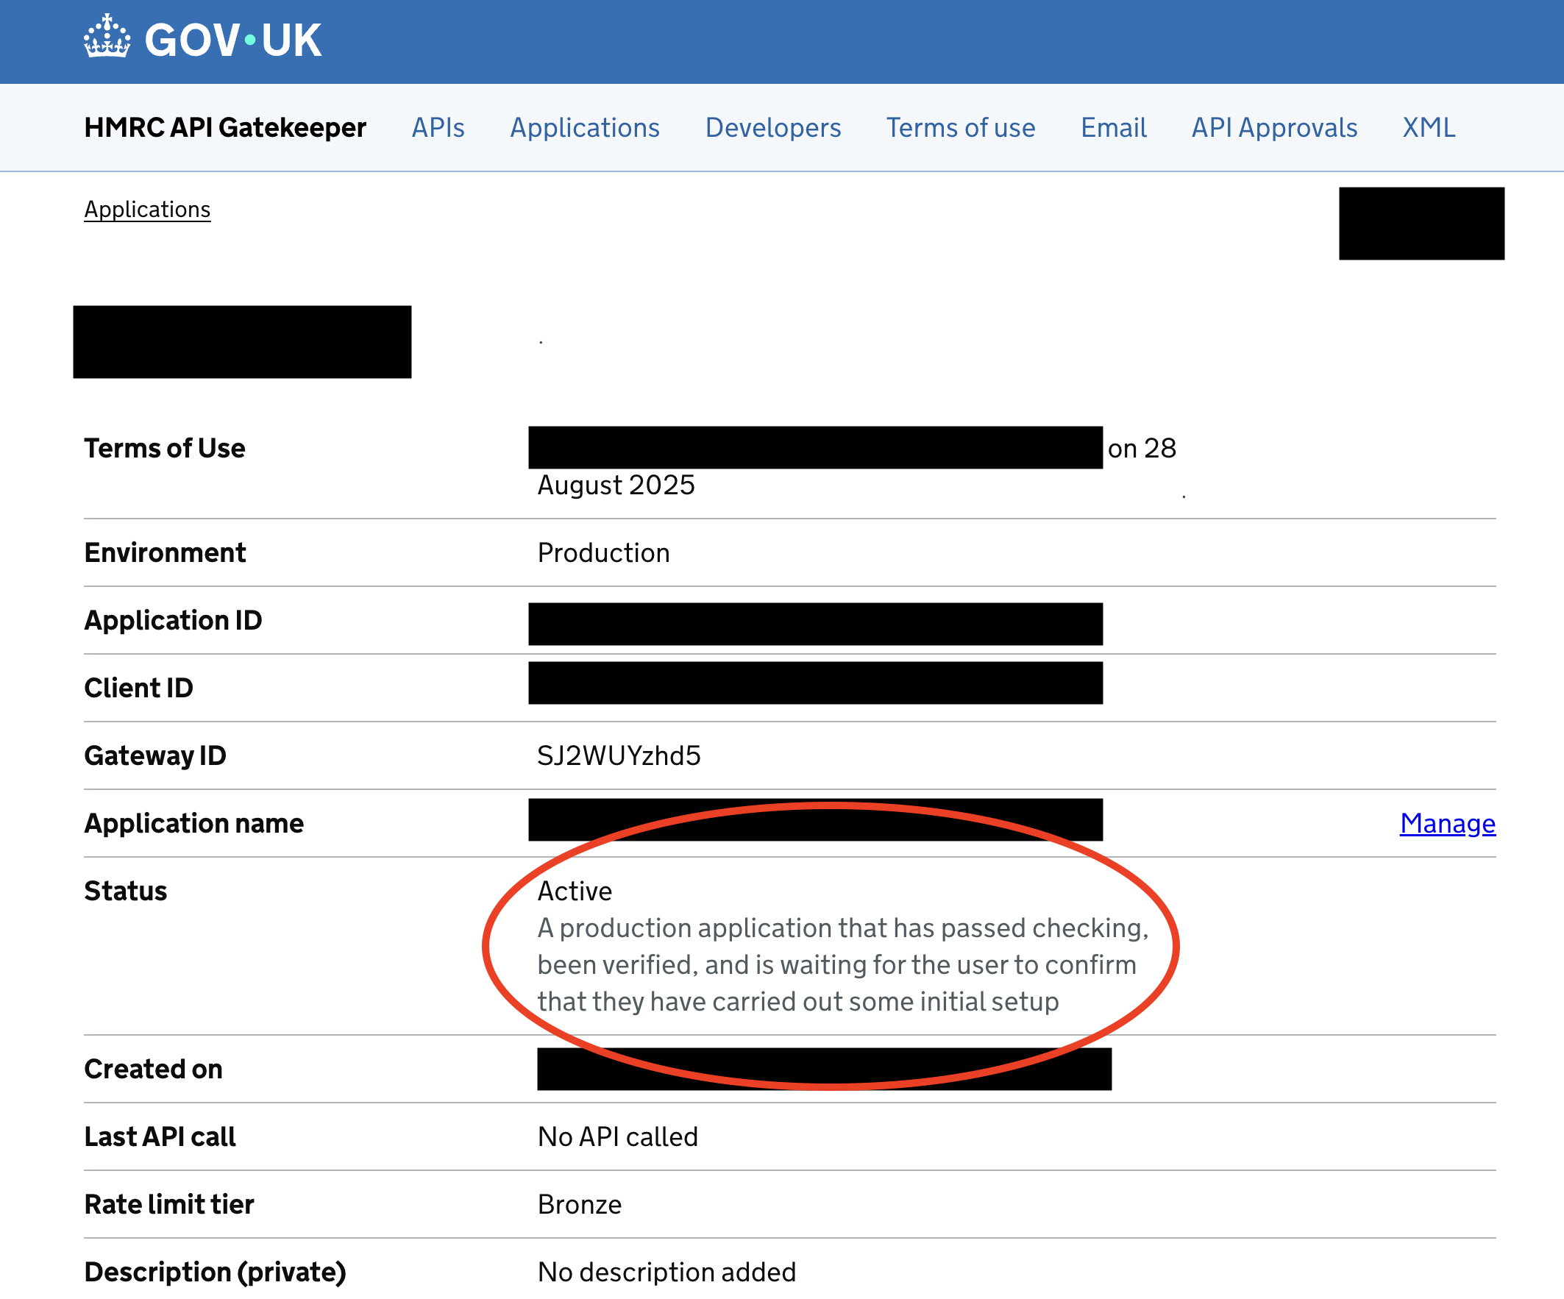Click Manage link for Application name
Screen dimensions: 1564x1299
point(1447,823)
